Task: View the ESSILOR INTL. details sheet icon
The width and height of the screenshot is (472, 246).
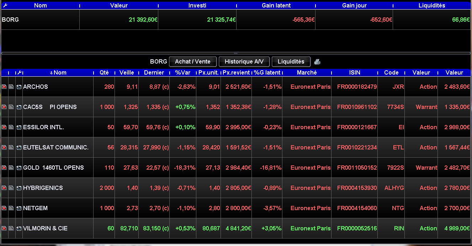Action: pyautogui.click(x=11, y=127)
